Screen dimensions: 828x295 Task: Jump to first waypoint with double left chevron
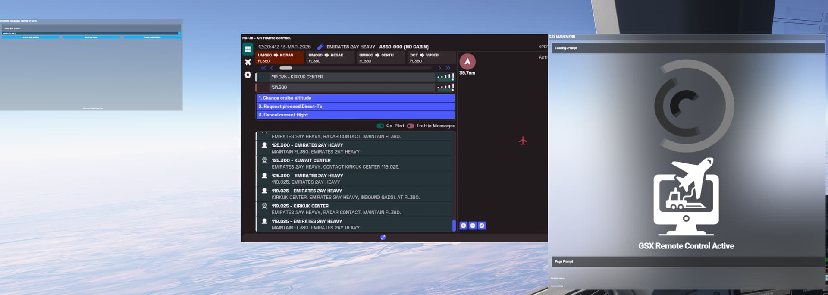click(x=263, y=68)
